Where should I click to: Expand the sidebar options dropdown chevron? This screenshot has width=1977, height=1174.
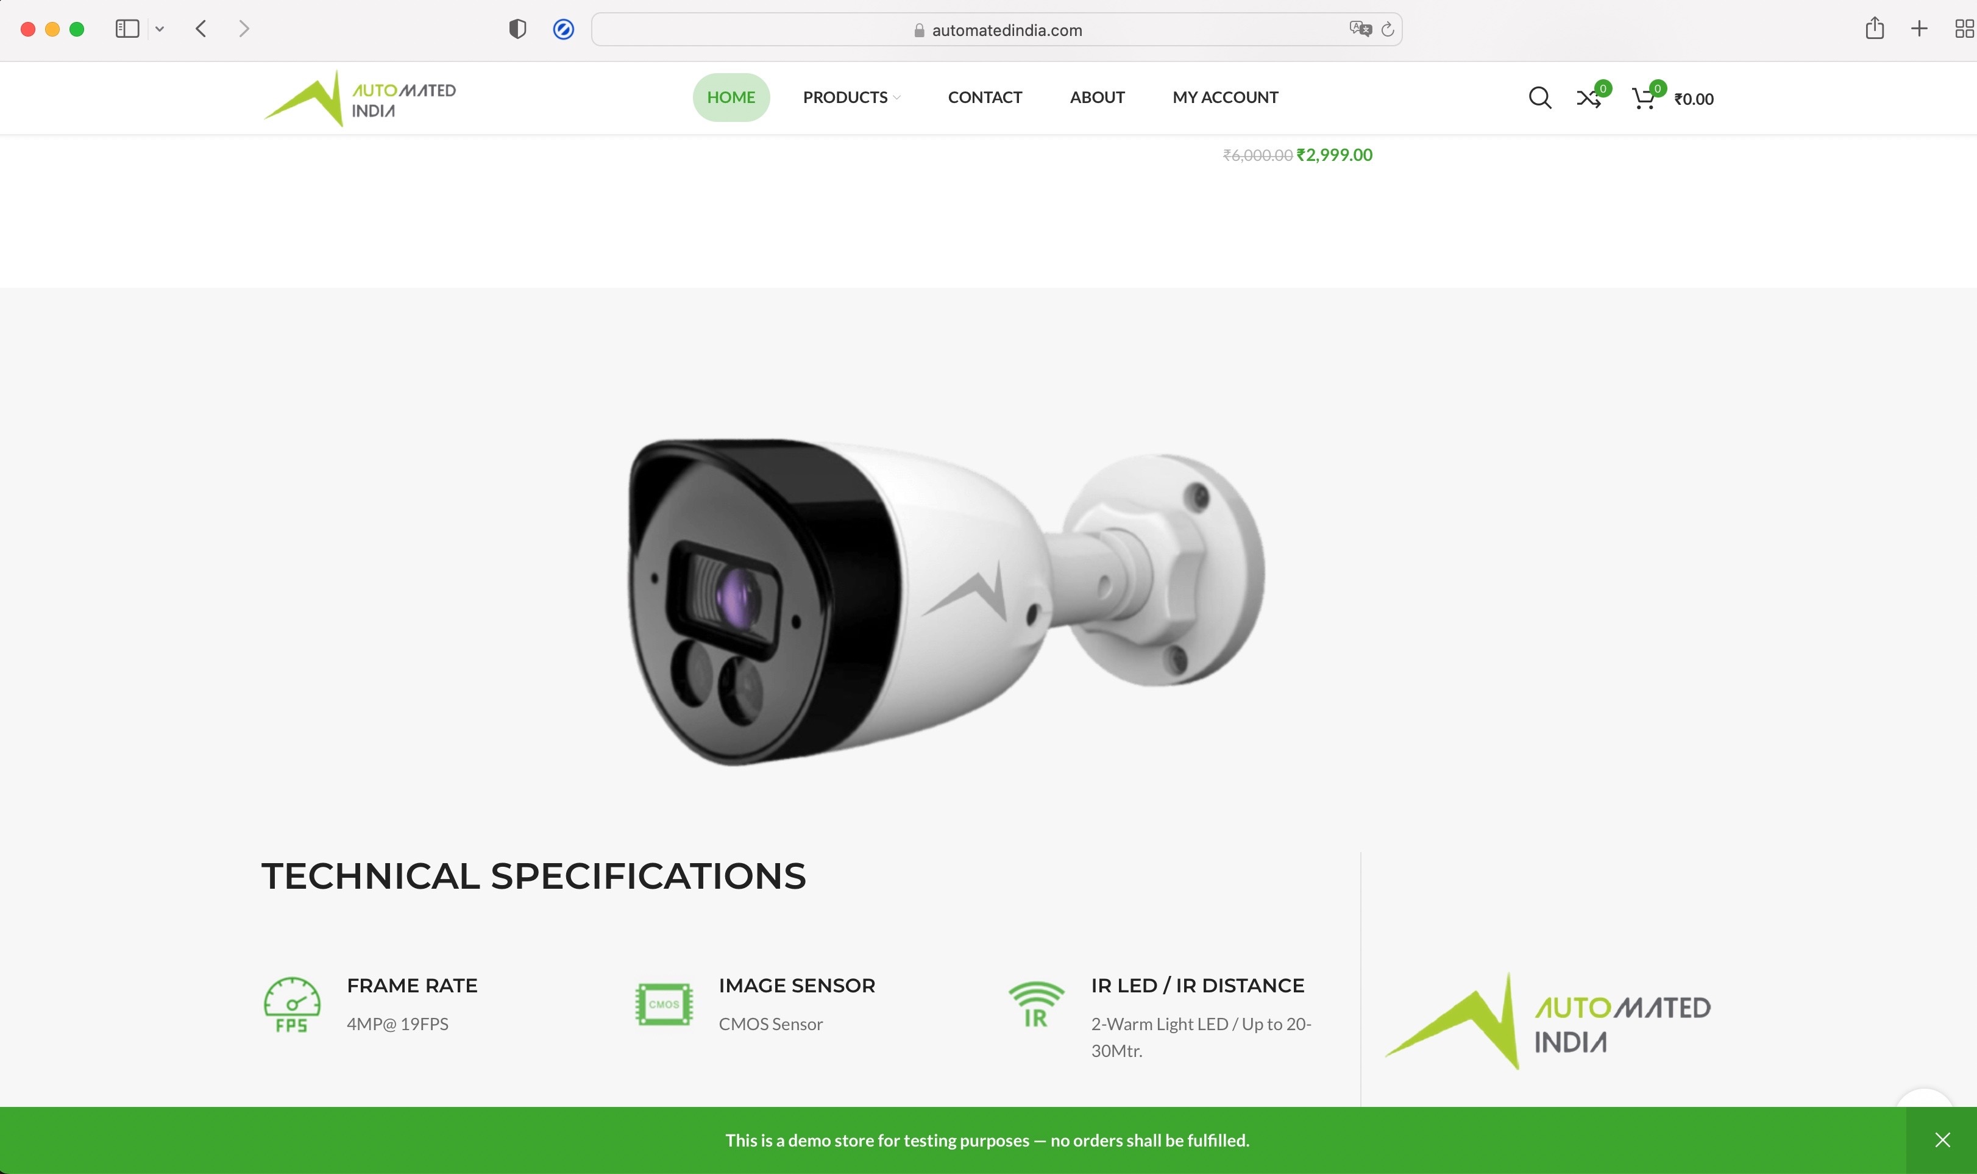pyautogui.click(x=160, y=29)
